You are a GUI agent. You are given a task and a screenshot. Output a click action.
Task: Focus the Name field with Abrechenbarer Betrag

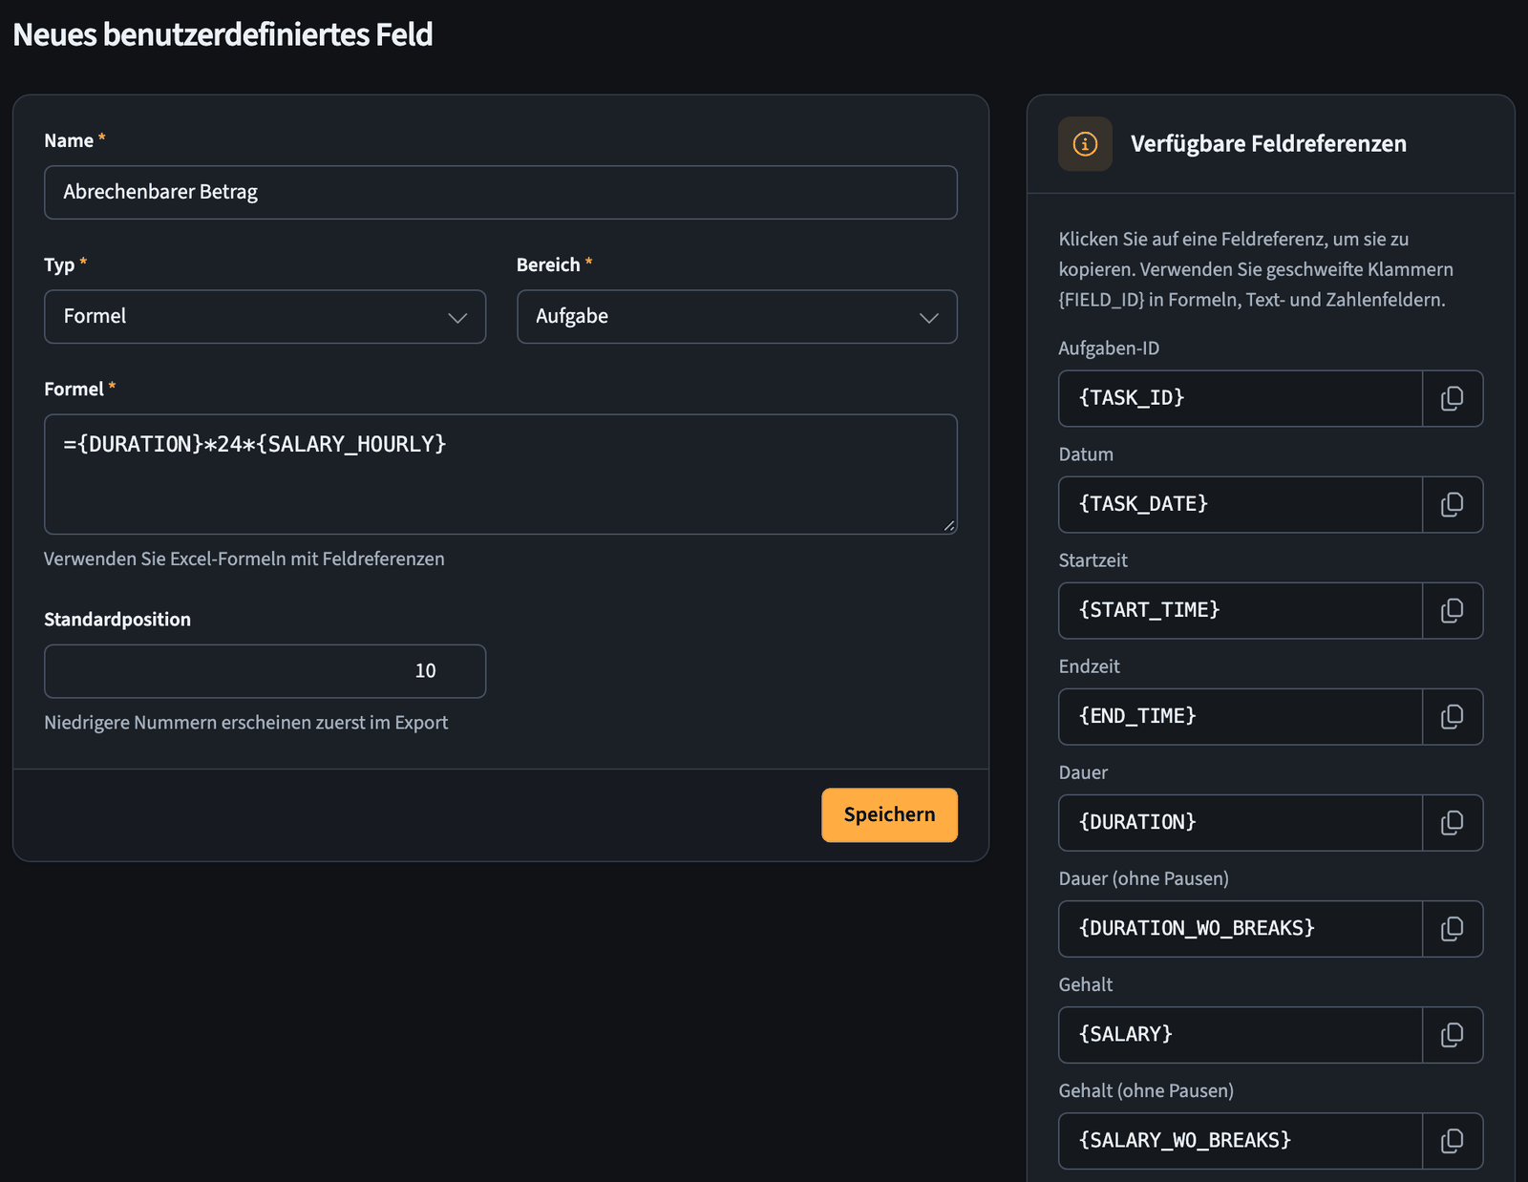click(500, 192)
